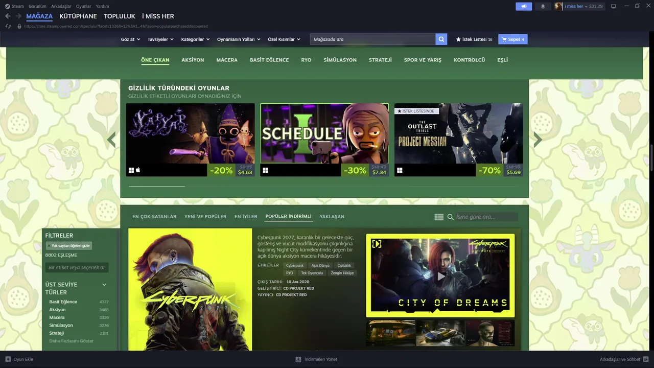This screenshot has height=368, width=654.
Task: Select the AKSİYON category tab
Action: [193, 60]
